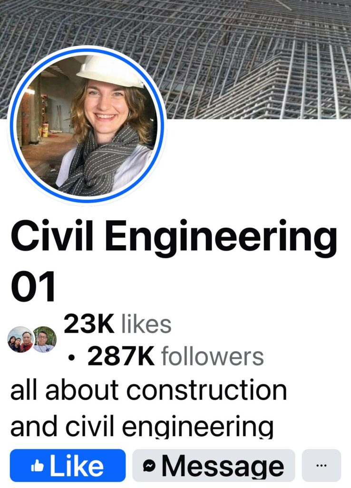This screenshot has height=488, width=351.
Task: Tap the "01" line of the page name
Action: pos(33,286)
